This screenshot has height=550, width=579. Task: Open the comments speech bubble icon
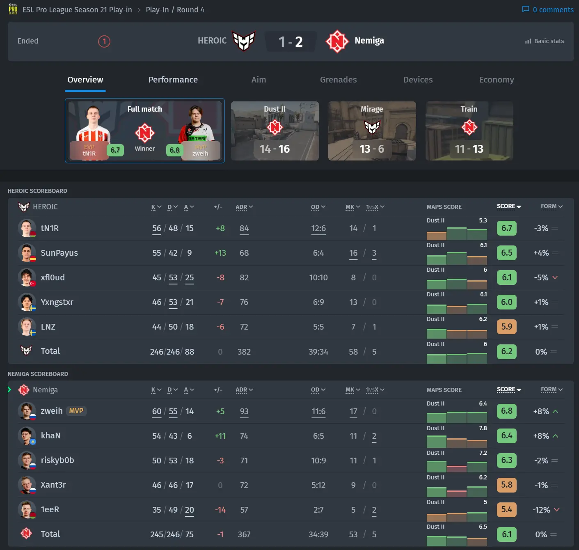coord(526,9)
